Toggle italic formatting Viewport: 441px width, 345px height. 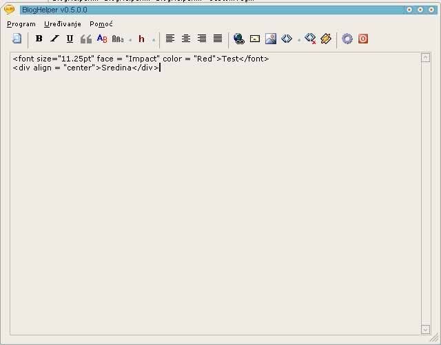pyautogui.click(x=54, y=39)
